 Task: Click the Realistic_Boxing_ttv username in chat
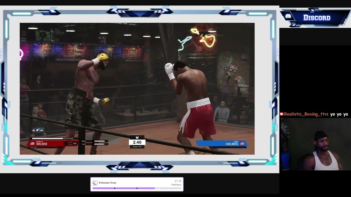click(305, 114)
